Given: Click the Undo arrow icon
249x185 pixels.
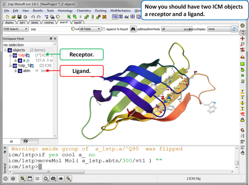Looking at the screenshot, I should [x=33, y=17].
